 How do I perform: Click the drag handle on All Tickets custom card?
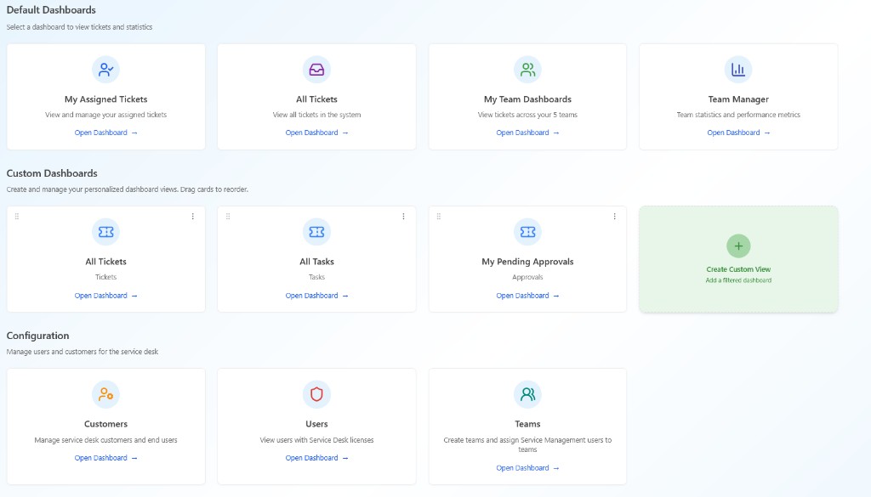click(17, 217)
